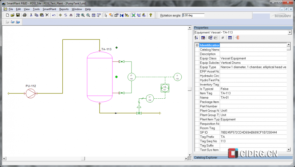Click the toolbar icon with pointing hand
The width and height of the screenshot is (295, 167).
coord(127,15)
